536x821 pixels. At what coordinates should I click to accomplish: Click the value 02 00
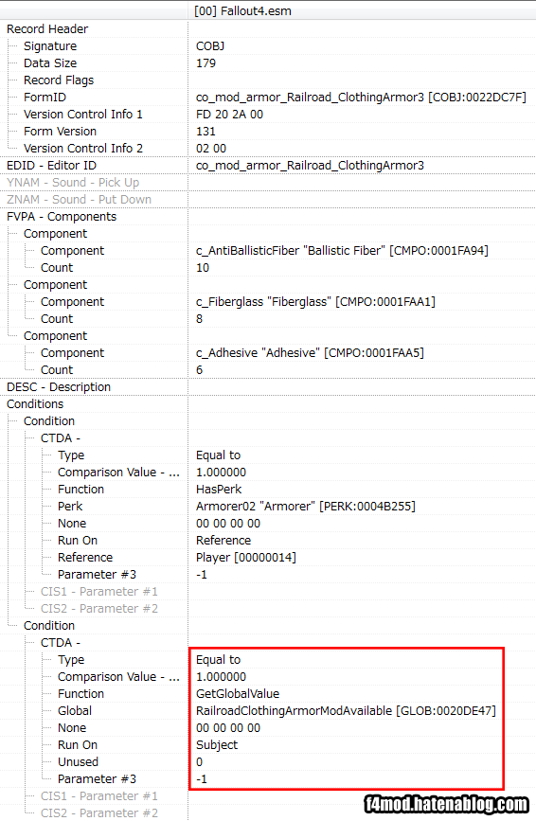pos(211,148)
